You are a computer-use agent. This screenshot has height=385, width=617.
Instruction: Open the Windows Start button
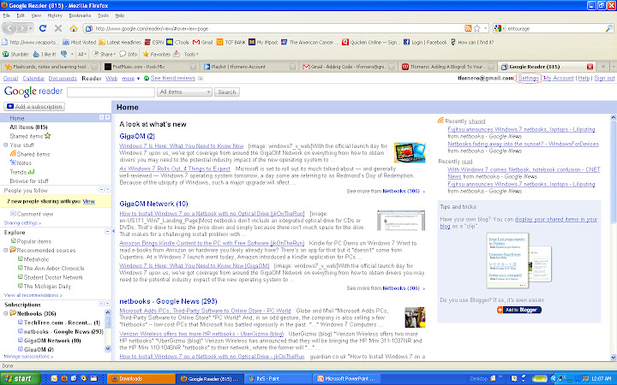20,379
